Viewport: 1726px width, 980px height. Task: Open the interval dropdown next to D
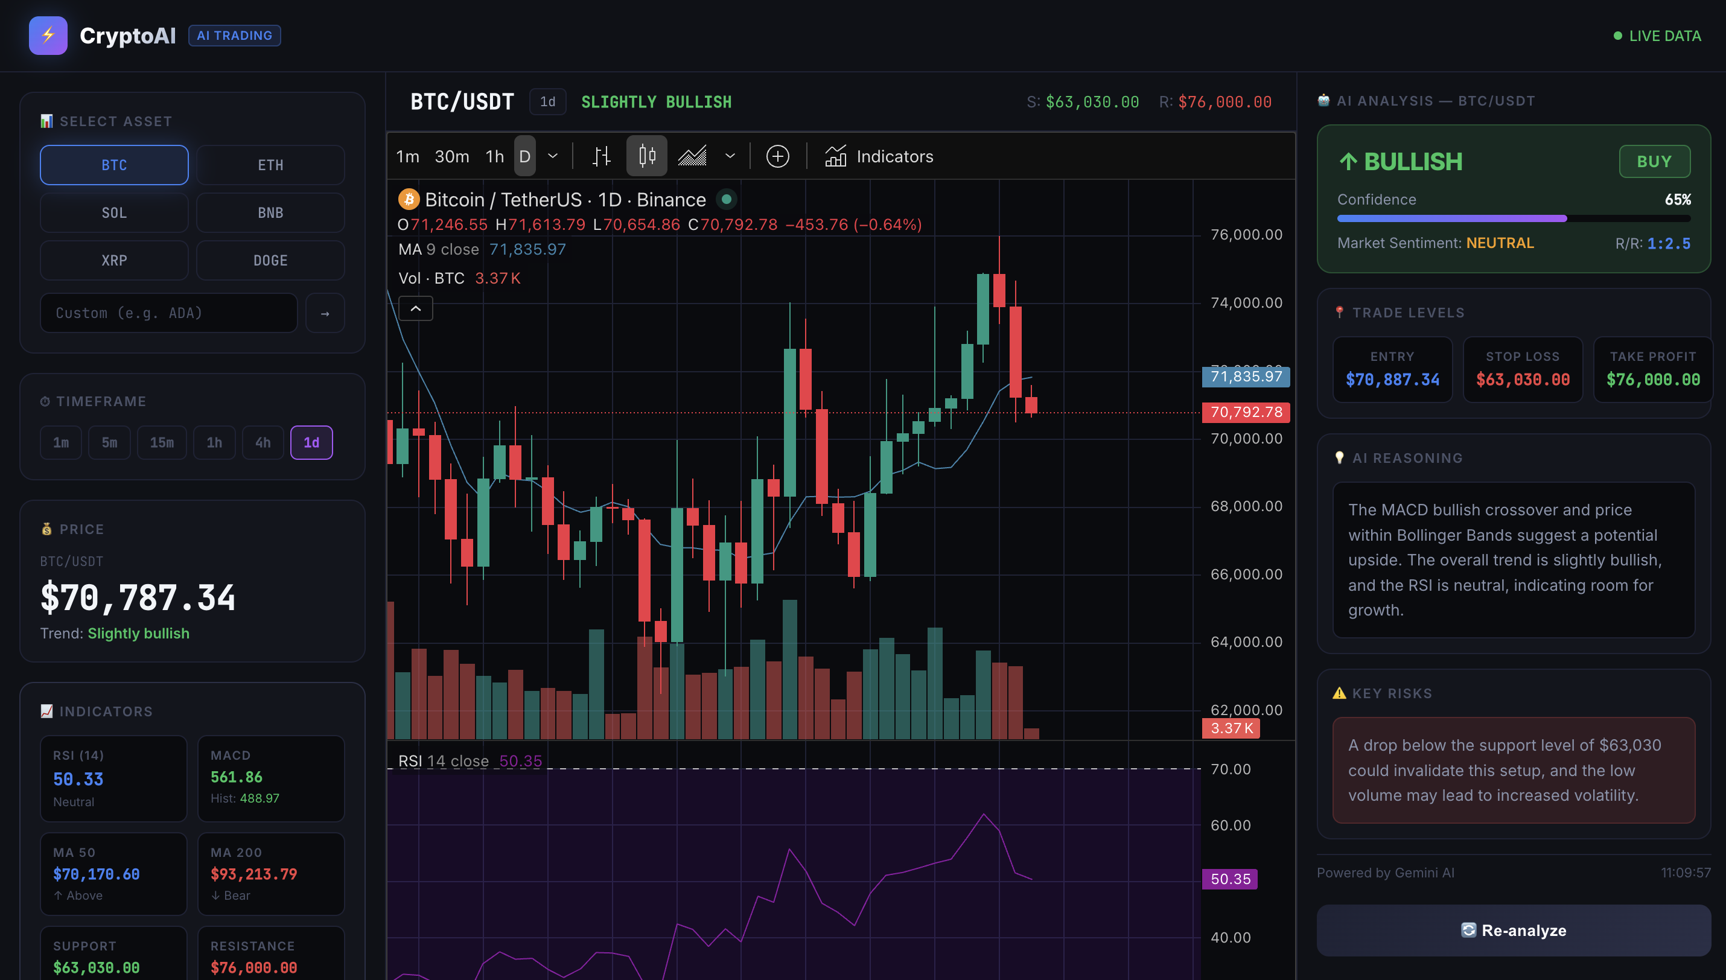(x=552, y=156)
